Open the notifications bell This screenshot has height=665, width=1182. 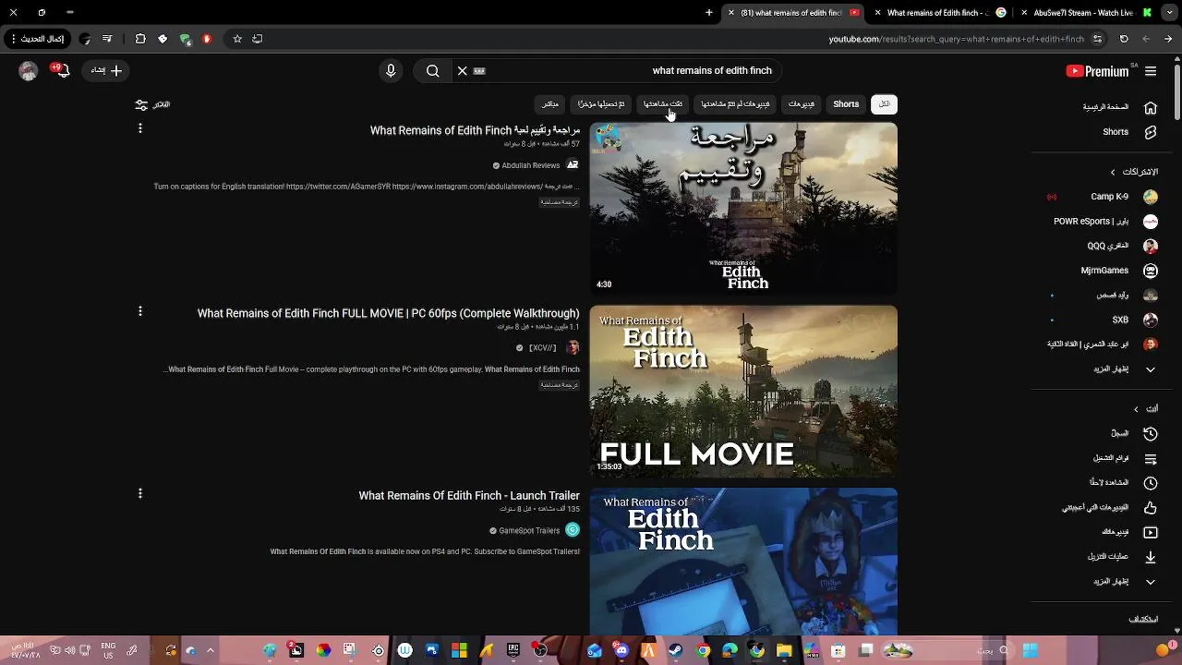click(61, 70)
